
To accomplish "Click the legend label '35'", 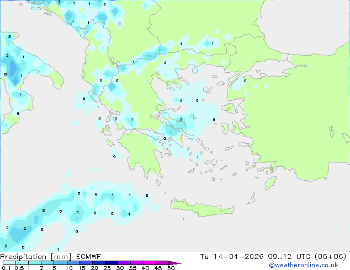I will click(x=132, y=268).
